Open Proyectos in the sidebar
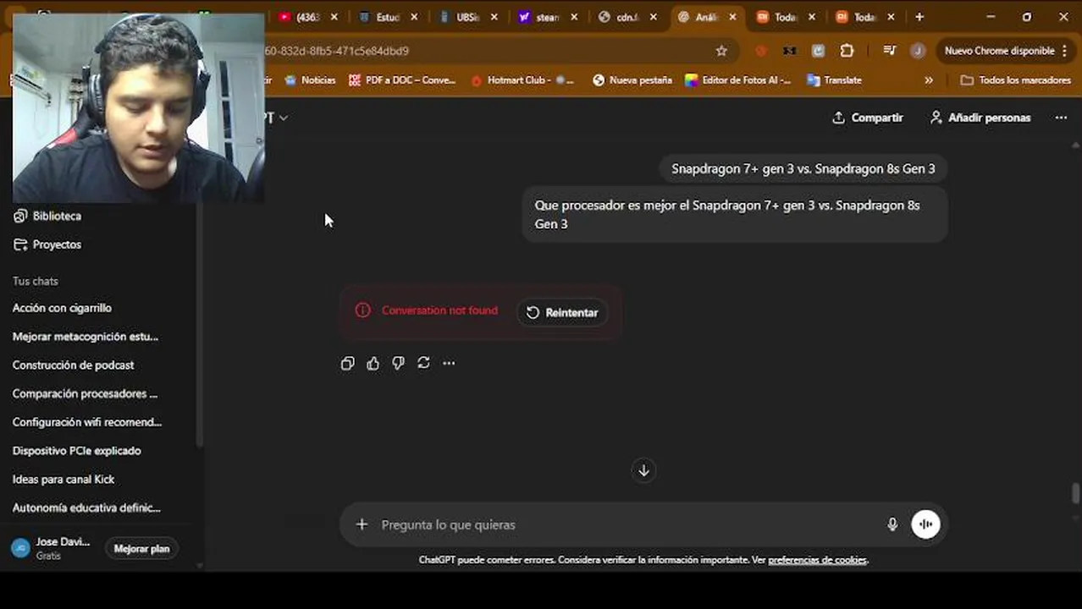Image resolution: width=1082 pixels, height=609 pixels. [48, 244]
